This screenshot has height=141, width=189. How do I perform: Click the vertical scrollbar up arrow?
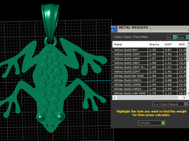188,43
